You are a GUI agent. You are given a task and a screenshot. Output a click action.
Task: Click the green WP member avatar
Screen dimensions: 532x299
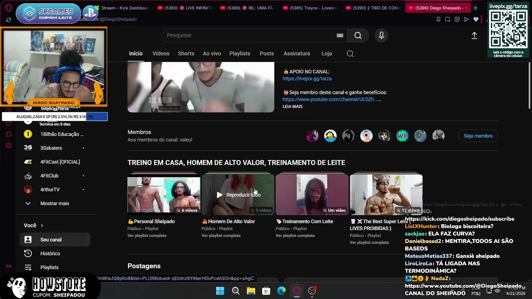[x=402, y=136]
